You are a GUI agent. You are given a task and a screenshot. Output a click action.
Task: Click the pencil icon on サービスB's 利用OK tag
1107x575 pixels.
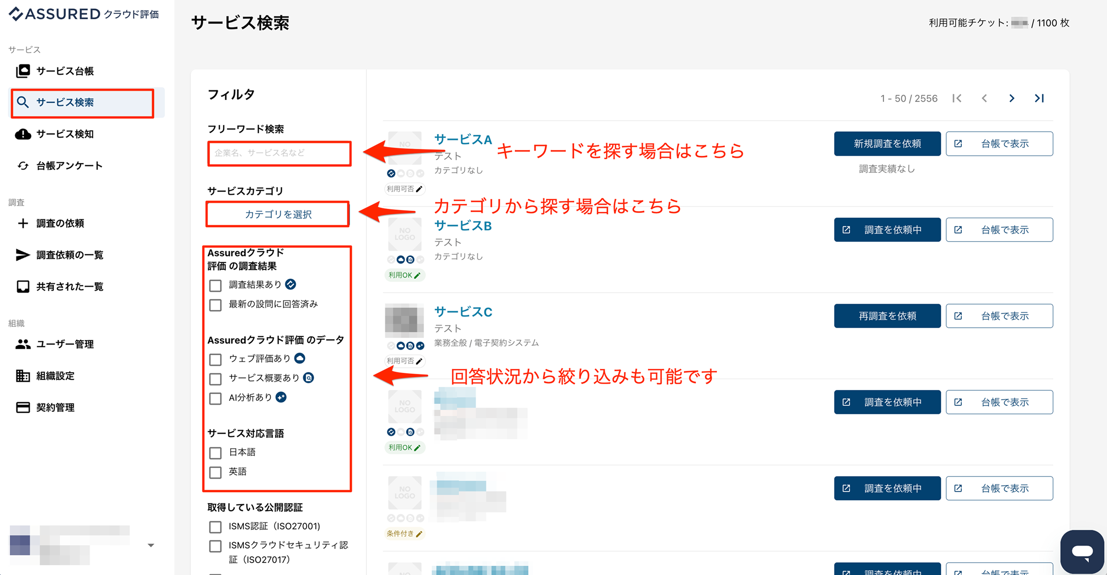[417, 275]
